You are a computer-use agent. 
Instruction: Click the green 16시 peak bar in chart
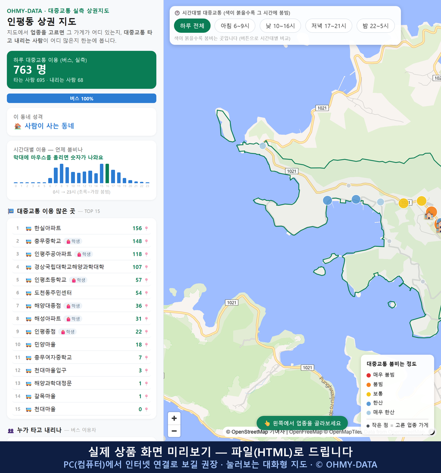point(107,174)
